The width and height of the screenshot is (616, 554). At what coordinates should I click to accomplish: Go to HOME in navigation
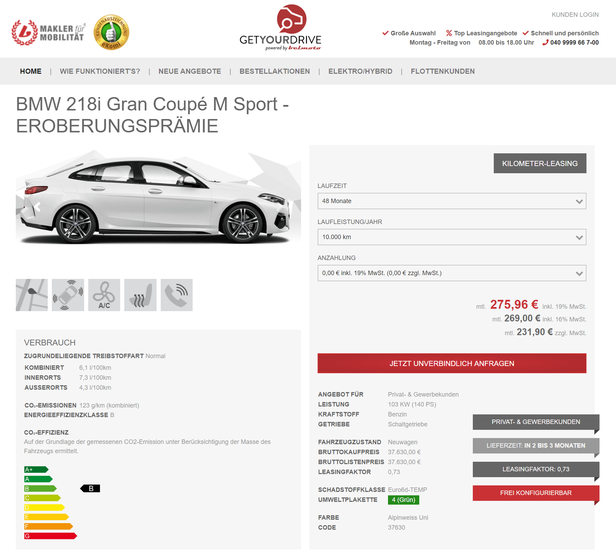click(x=31, y=71)
